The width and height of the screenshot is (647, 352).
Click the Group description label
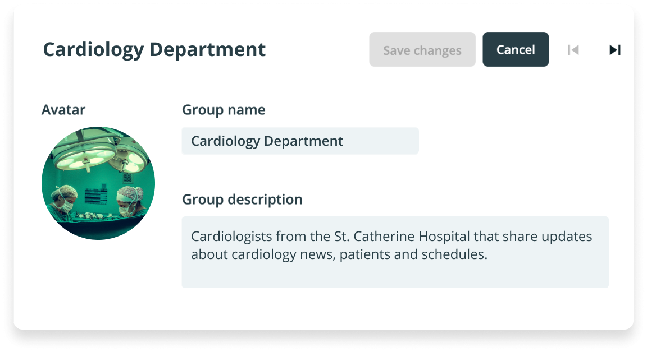coord(242,200)
